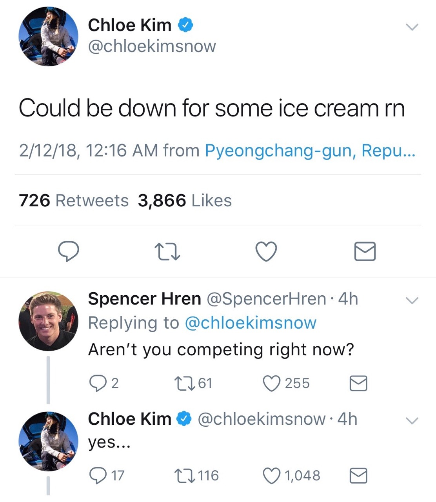The height and width of the screenshot is (502, 436).
Task: Reply to the main ice cream tweet
Action: coord(69,251)
